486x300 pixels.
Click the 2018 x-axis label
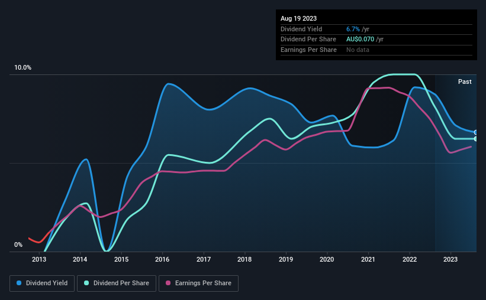[x=244, y=259]
